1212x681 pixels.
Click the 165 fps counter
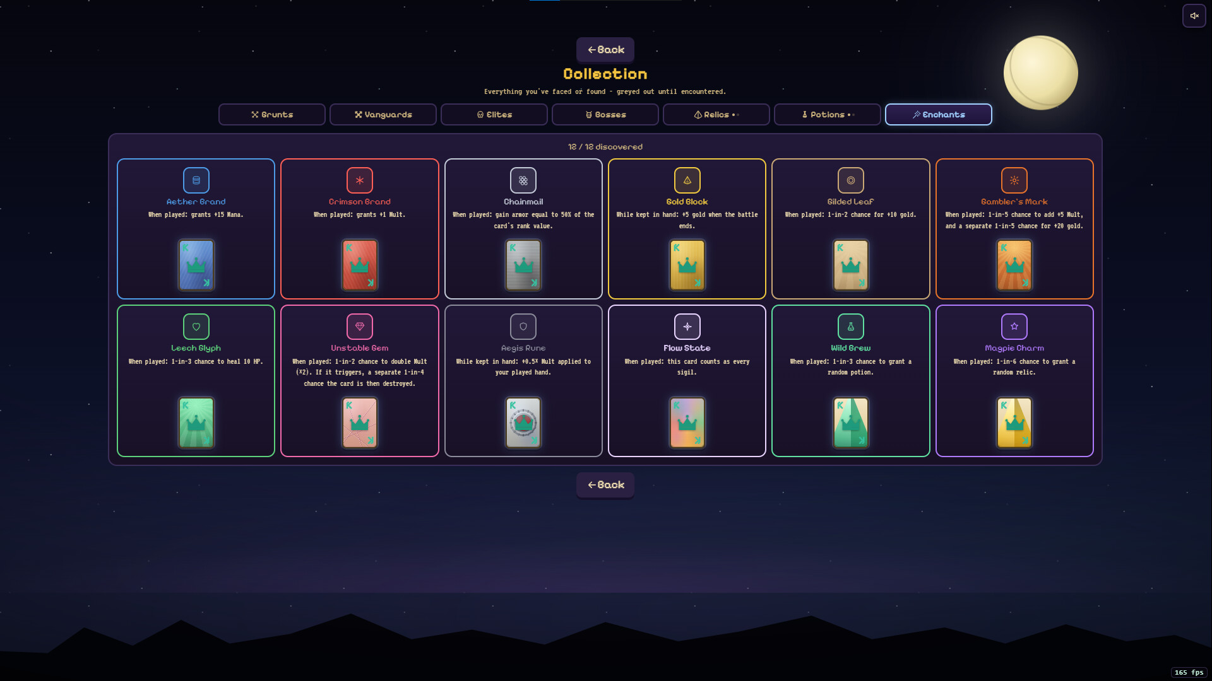[x=1189, y=673]
